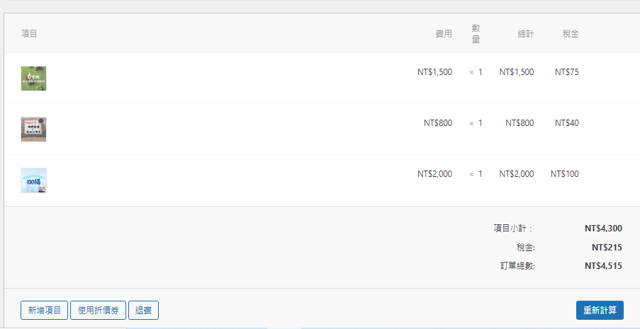This screenshot has height=329, width=640.
Task: Select the 費用 column header
Action: [444, 34]
